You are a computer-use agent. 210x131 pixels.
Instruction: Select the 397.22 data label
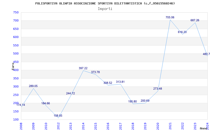tap(83, 68)
